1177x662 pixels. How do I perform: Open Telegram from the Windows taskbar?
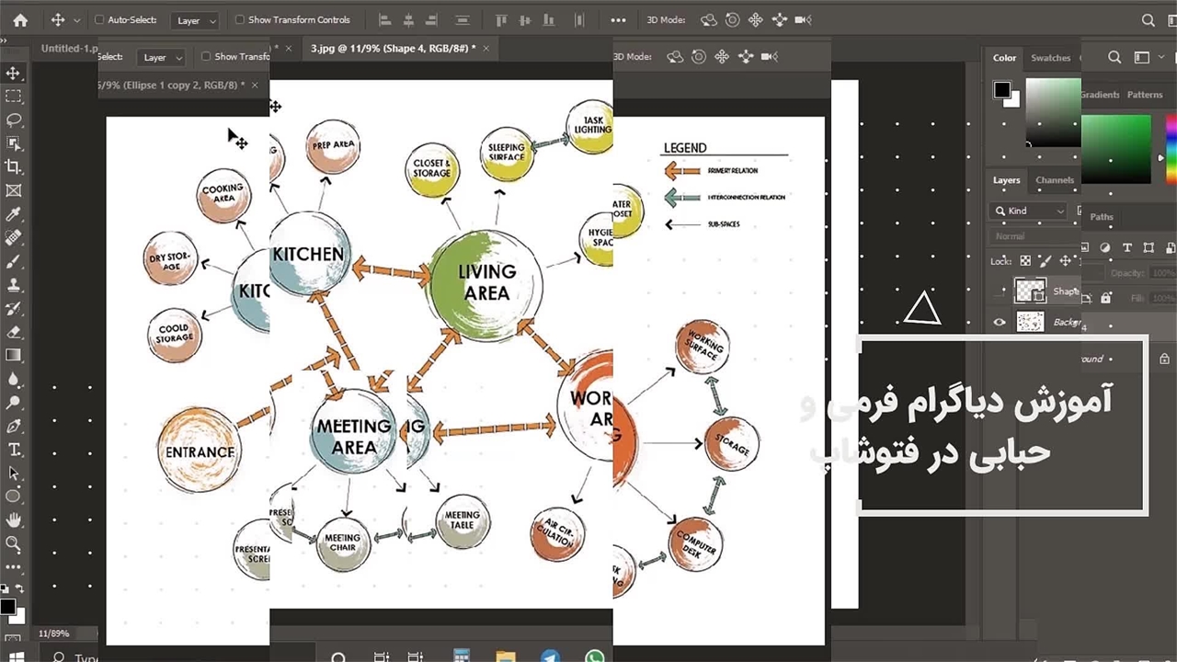pos(550,656)
